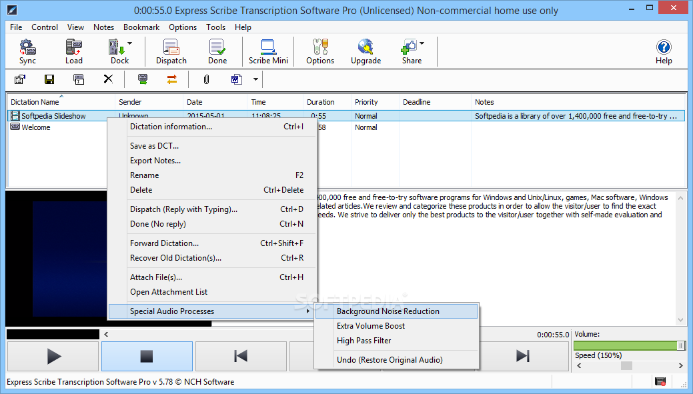Click the go to start button
693x394 pixels.
(241, 356)
